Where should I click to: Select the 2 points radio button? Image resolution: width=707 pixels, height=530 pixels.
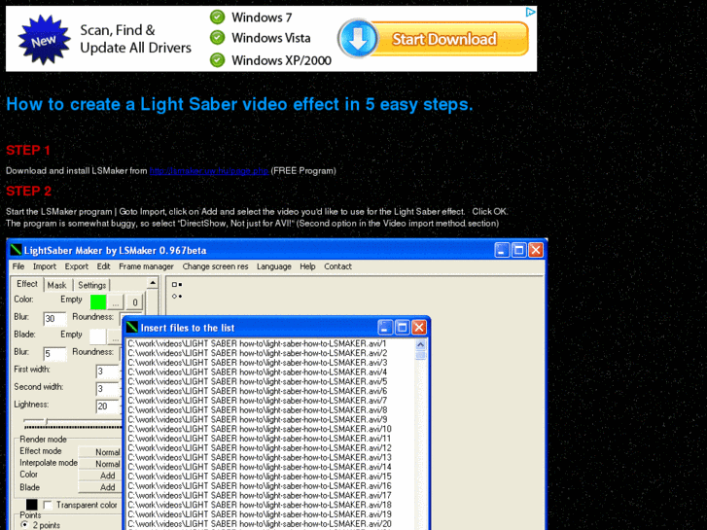24,525
